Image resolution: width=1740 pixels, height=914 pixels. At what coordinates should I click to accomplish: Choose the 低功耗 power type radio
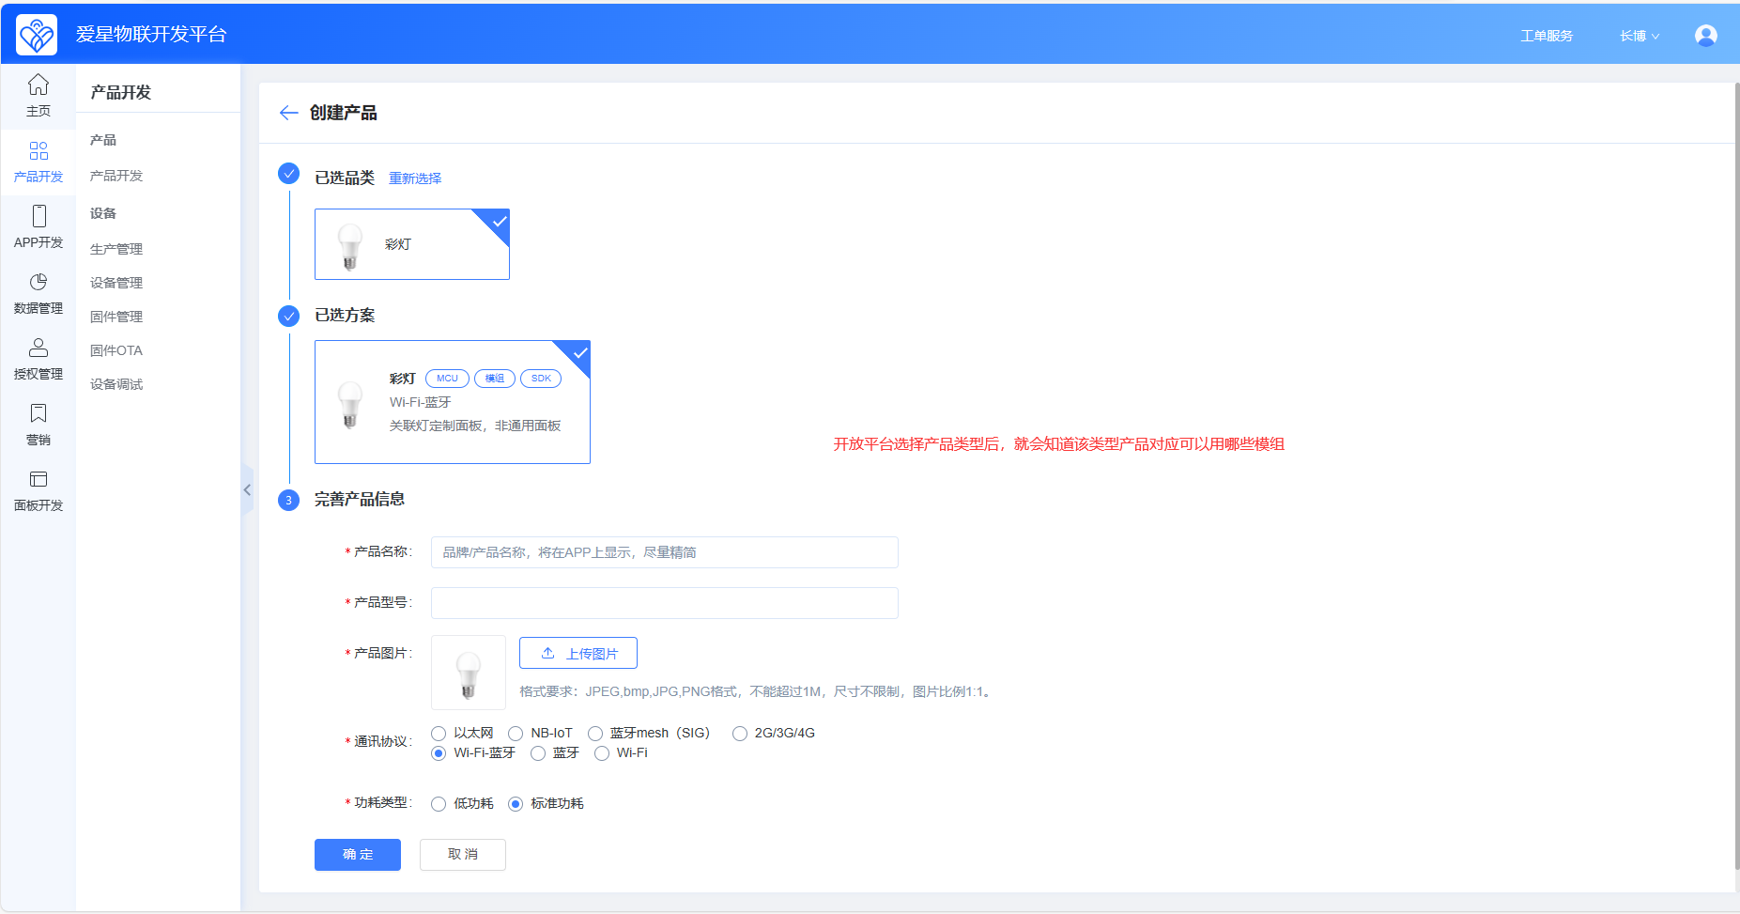439,804
